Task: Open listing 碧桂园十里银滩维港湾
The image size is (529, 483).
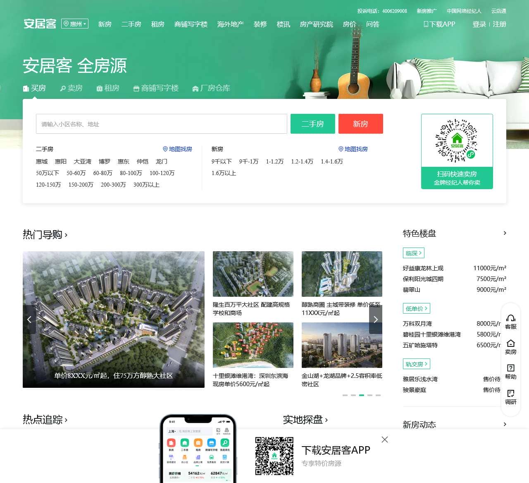Action: click(432, 334)
